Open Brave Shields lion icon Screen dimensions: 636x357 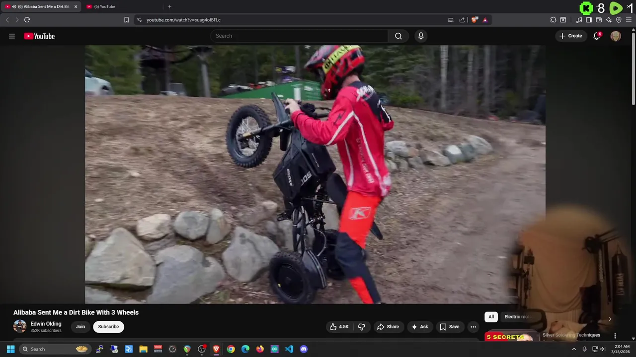pyautogui.click(x=475, y=20)
